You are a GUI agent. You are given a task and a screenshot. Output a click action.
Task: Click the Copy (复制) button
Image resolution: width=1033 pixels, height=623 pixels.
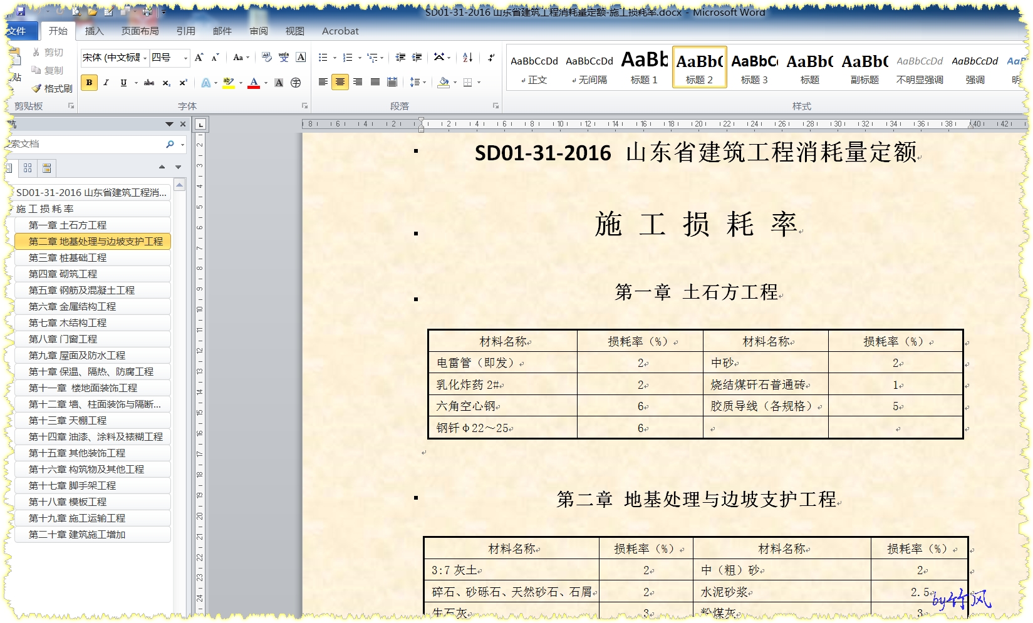click(x=48, y=71)
